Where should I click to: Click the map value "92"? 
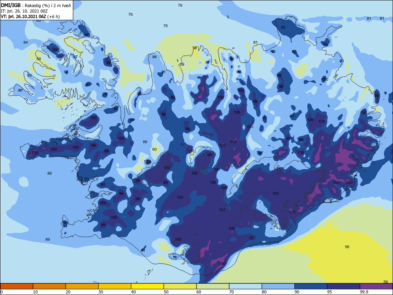click(294, 52)
